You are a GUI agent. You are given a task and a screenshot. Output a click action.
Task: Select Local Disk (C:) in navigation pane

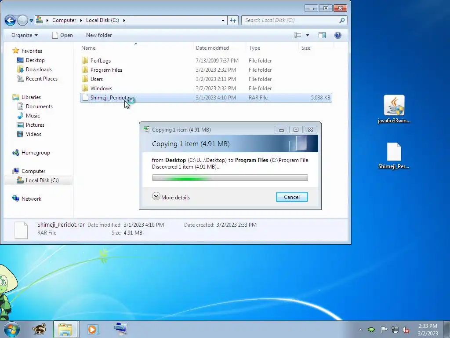(x=38, y=180)
